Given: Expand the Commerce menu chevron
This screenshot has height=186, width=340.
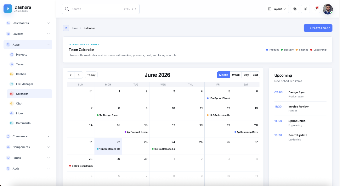Looking at the screenshot, I should point(48,136).
